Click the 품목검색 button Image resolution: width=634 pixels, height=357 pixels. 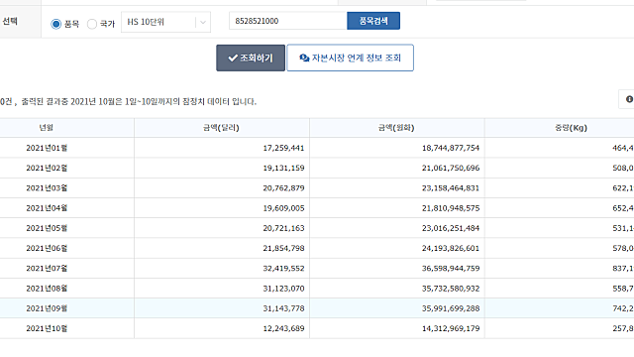(x=373, y=21)
